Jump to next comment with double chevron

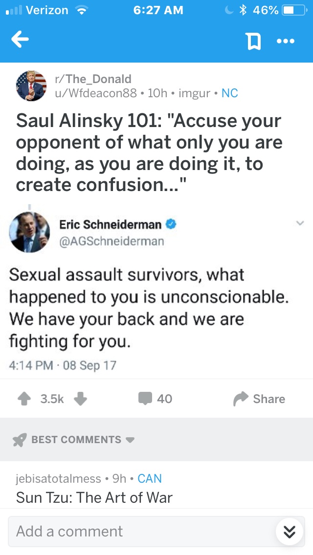click(x=290, y=532)
